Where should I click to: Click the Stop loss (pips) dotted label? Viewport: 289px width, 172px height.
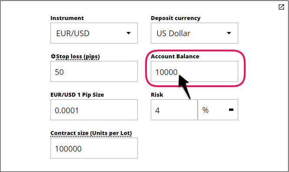coord(78,57)
